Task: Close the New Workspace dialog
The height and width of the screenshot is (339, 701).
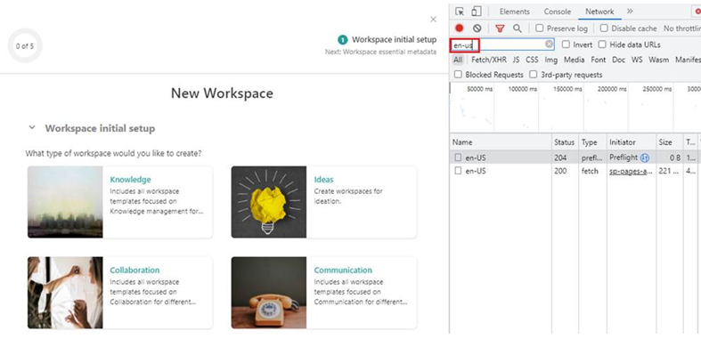Action: point(433,20)
